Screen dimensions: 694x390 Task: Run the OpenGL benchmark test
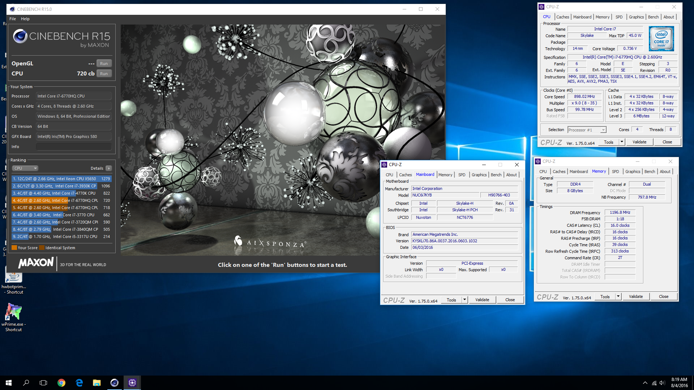104,64
